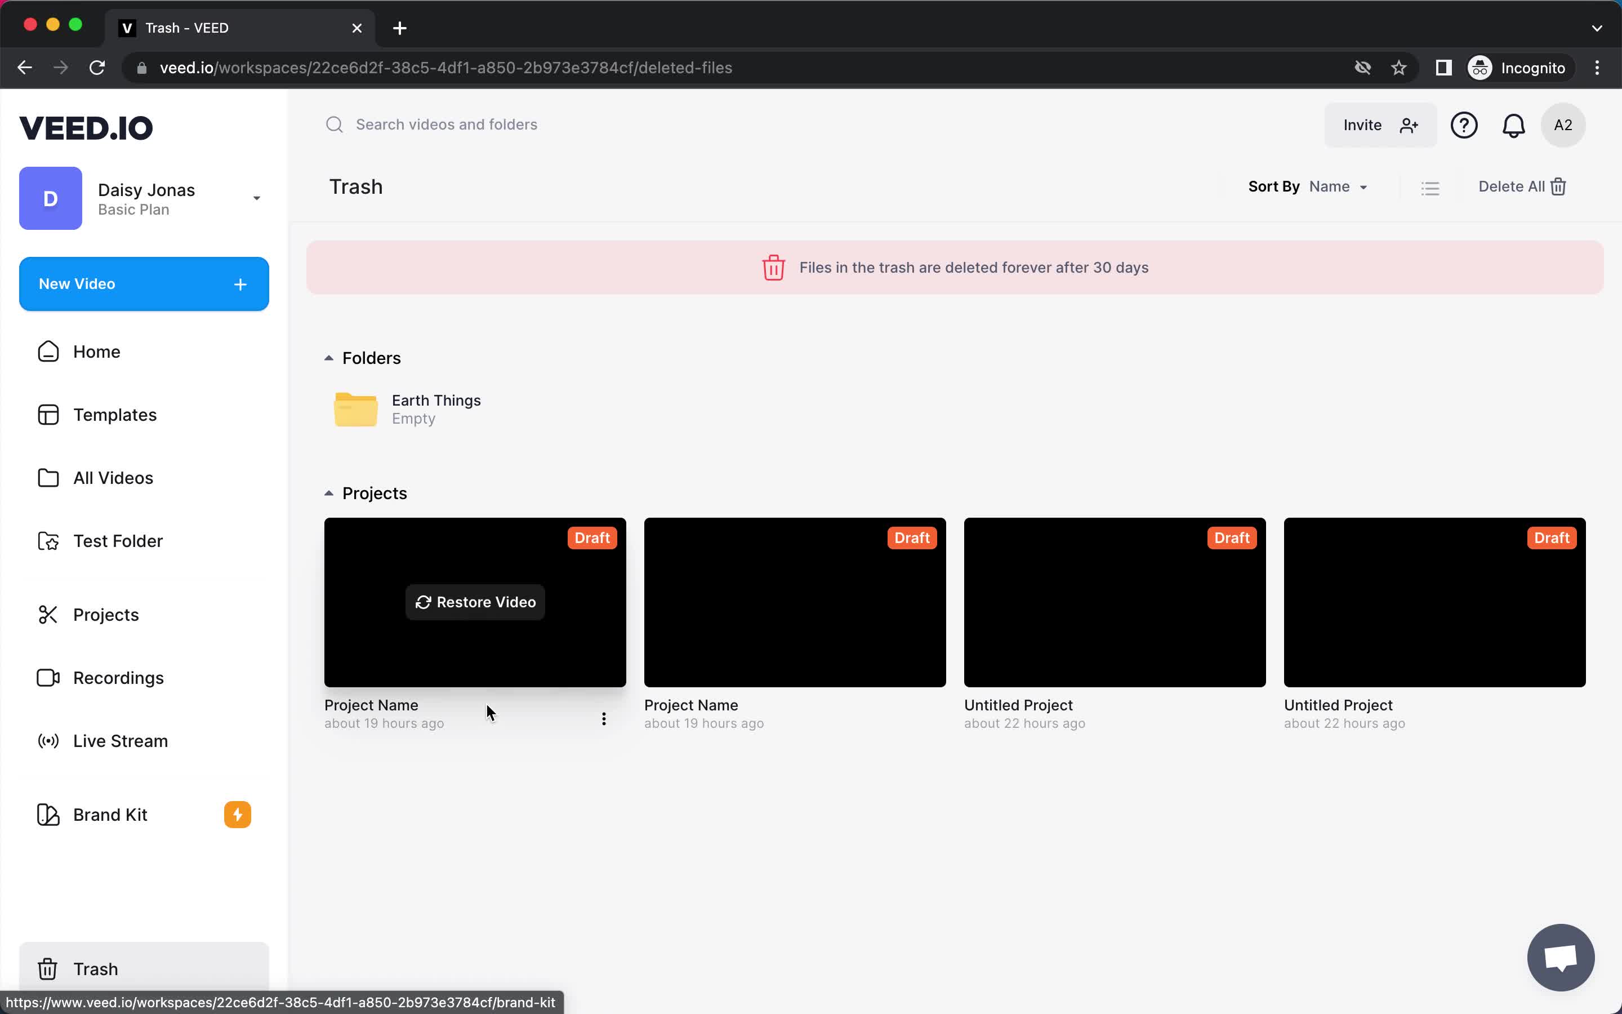Image resolution: width=1622 pixels, height=1014 pixels.
Task: Click the Trash icon in sidebar
Action: 47,968
